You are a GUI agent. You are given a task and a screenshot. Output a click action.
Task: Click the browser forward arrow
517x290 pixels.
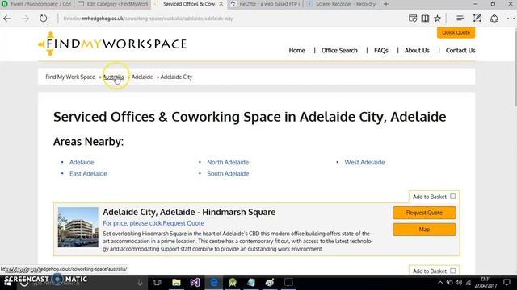(25, 19)
